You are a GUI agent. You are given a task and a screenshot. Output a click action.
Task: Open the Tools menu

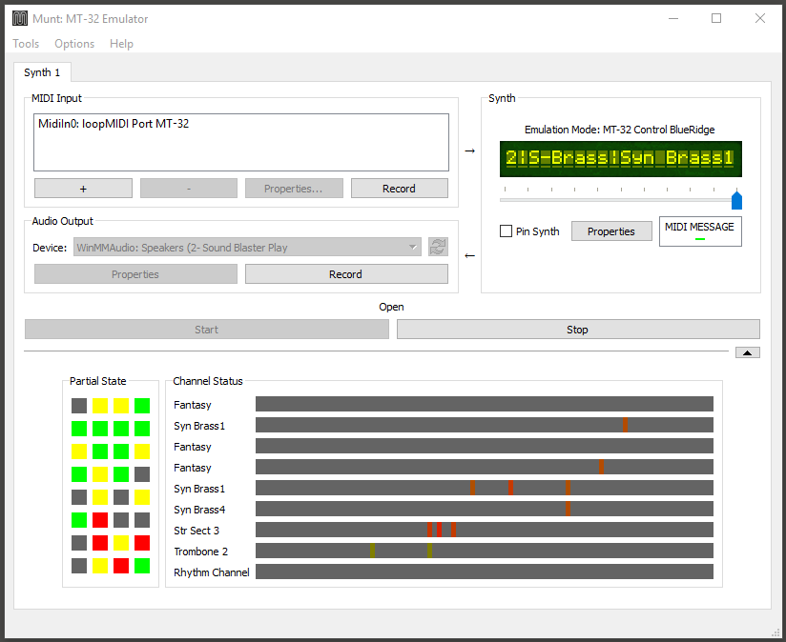pyautogui.click(x=26, y=44)
